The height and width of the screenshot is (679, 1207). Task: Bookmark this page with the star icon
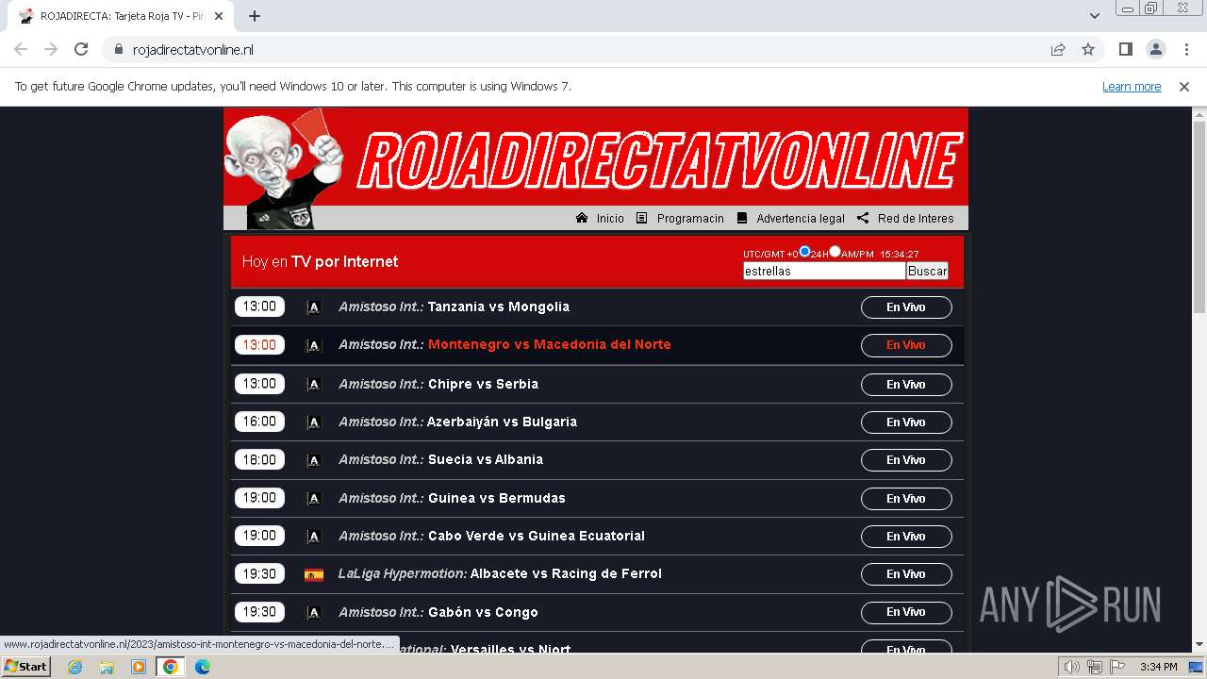pyautogui.click(x=1088, y=50)
